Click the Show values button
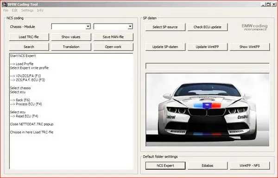Screen dimensions: 278x178 pyautogui.click(x=71, y=37)
